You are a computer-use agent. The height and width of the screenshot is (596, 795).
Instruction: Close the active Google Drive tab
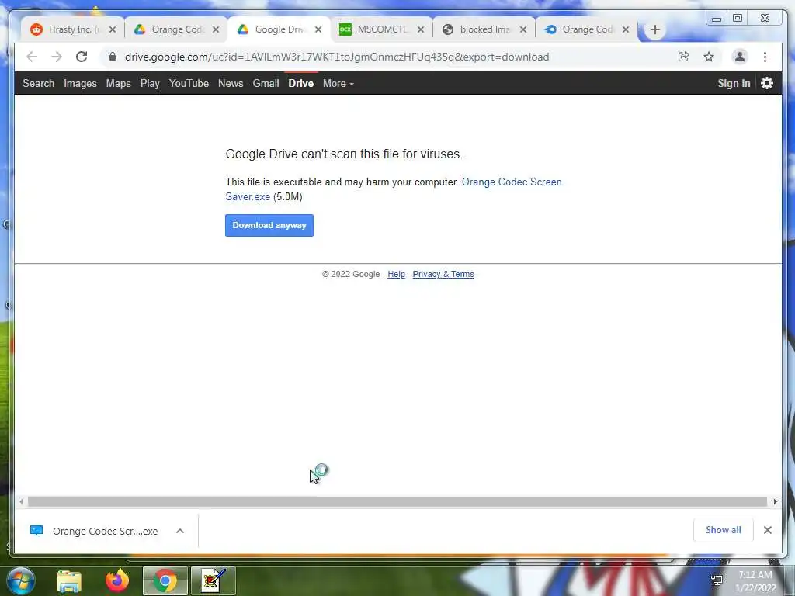[x=318, y=30]
